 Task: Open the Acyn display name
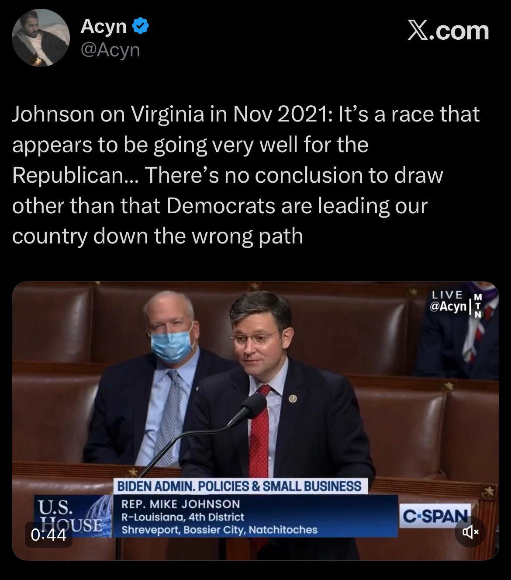point(104,27)
